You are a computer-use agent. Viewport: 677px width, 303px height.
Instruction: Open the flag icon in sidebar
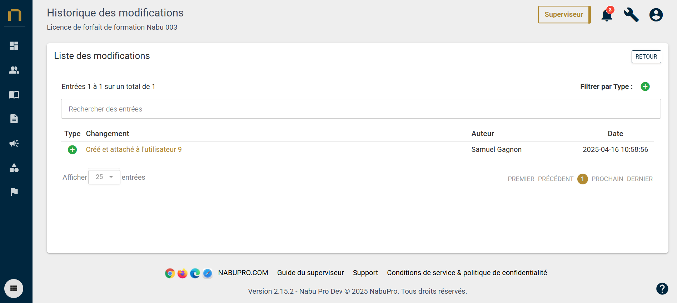(14, 192)
